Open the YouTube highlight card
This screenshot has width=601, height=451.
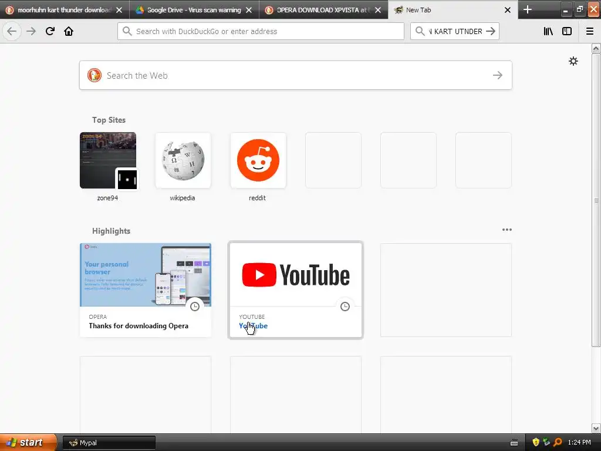296,290
